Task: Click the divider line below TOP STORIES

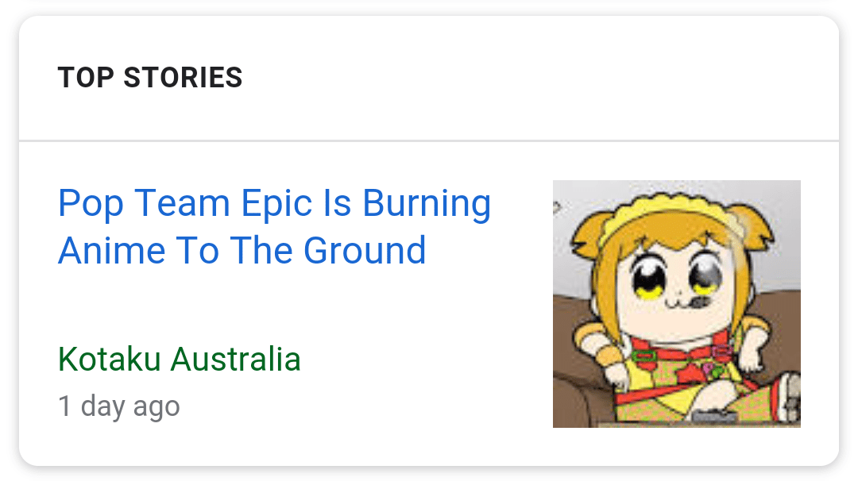Action: 429,140
